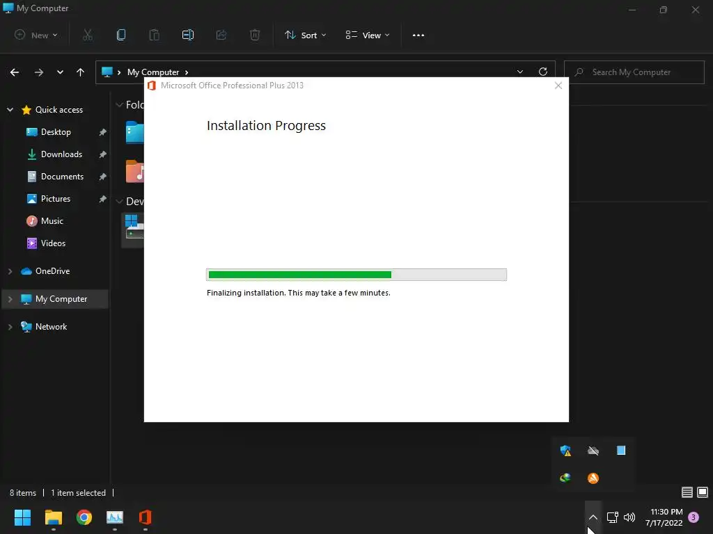Screen dimensions: 713x534
Task: Open the See more three-dots menu
Action: tap(418, 35)
